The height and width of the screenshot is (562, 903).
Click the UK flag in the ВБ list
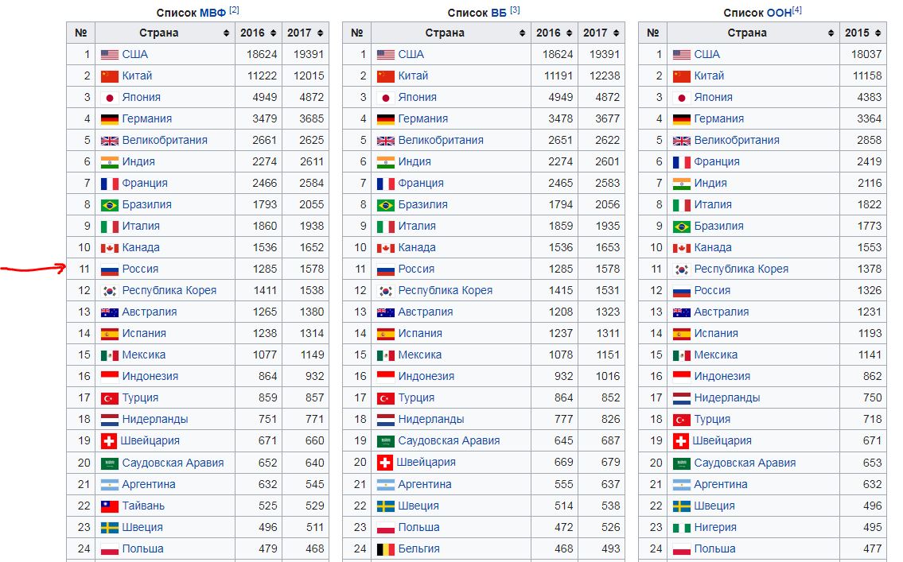click(x=385, y=141)
